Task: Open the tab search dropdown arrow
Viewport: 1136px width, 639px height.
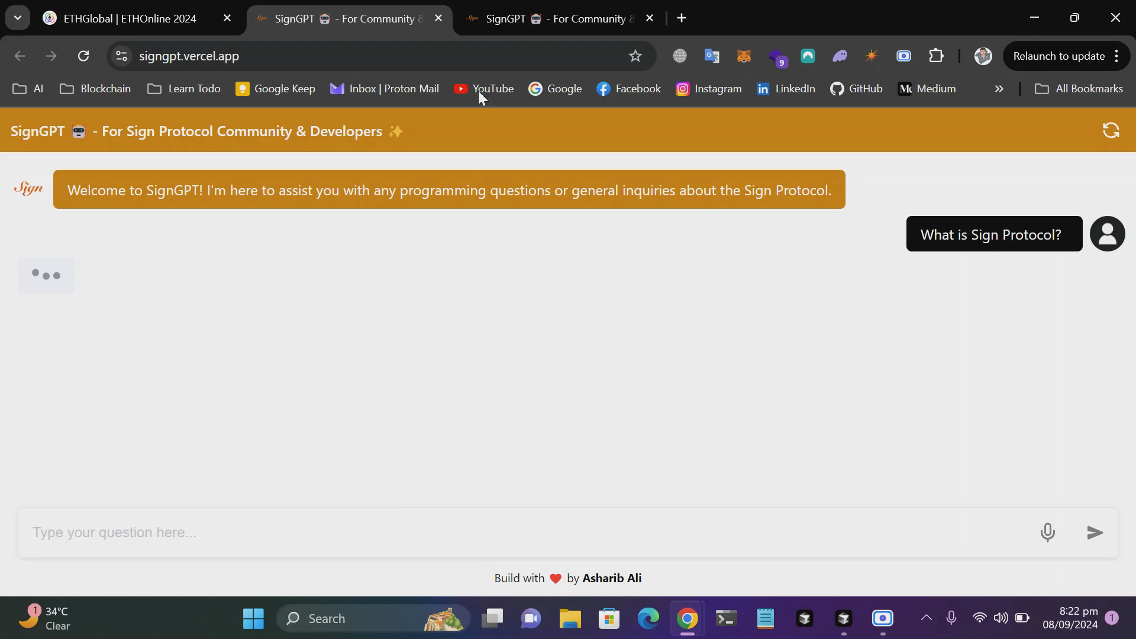Action: pos(18,18)
